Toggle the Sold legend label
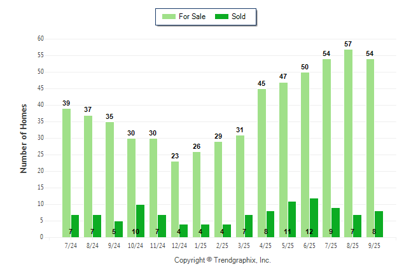This screenshot has width=411, height=276. (239, 17)
